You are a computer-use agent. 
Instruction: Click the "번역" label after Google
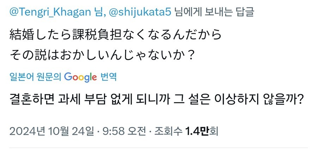tap(108, 76)
